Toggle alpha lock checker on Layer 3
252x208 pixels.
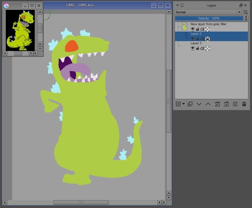point(207,48)
